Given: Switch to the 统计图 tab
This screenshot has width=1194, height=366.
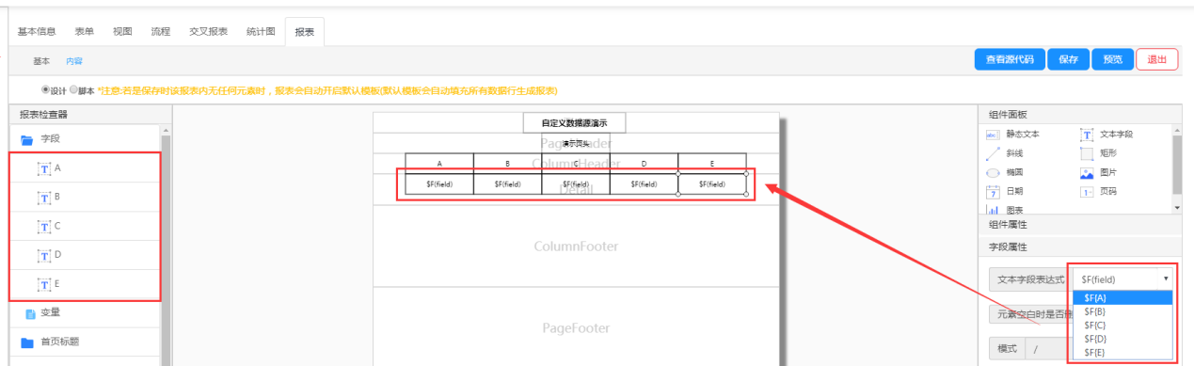Looking at the screenshot, I should point(261,31).
